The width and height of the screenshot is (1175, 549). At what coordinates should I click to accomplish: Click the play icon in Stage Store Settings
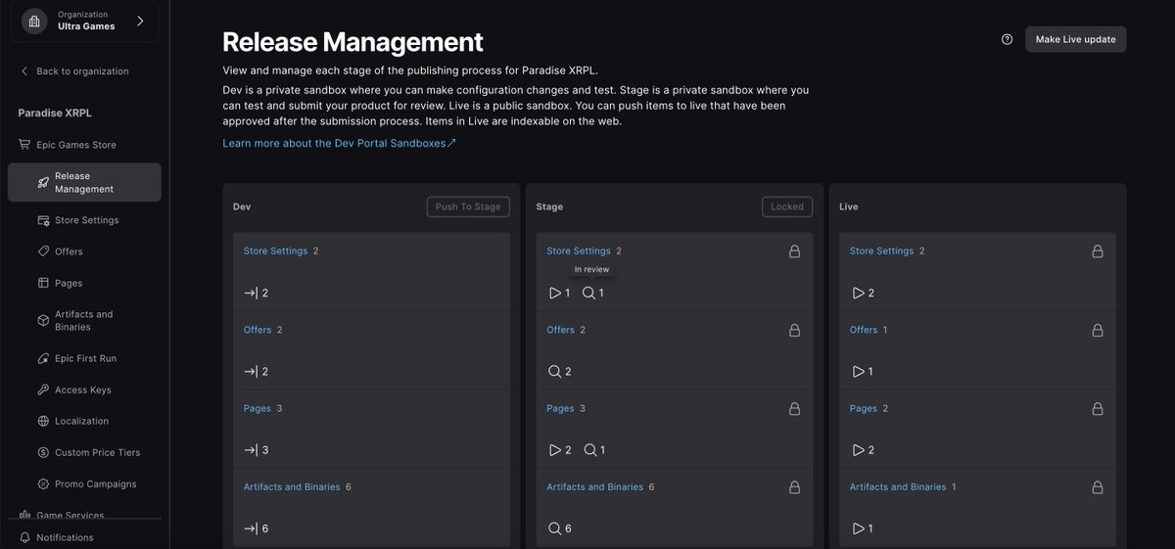pyautogui.click(x=555, y=293)
